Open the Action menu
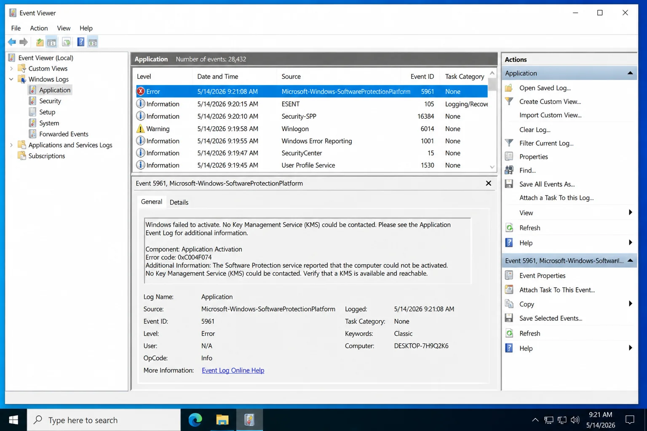 39,28
